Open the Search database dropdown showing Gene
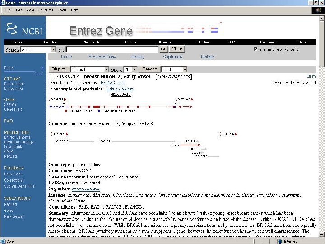Viewport: 325px width, 244px height. coord(53,49)
